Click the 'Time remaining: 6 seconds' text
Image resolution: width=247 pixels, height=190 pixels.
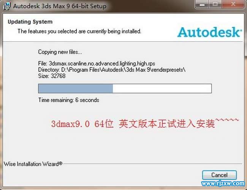[x=69, y=100]
